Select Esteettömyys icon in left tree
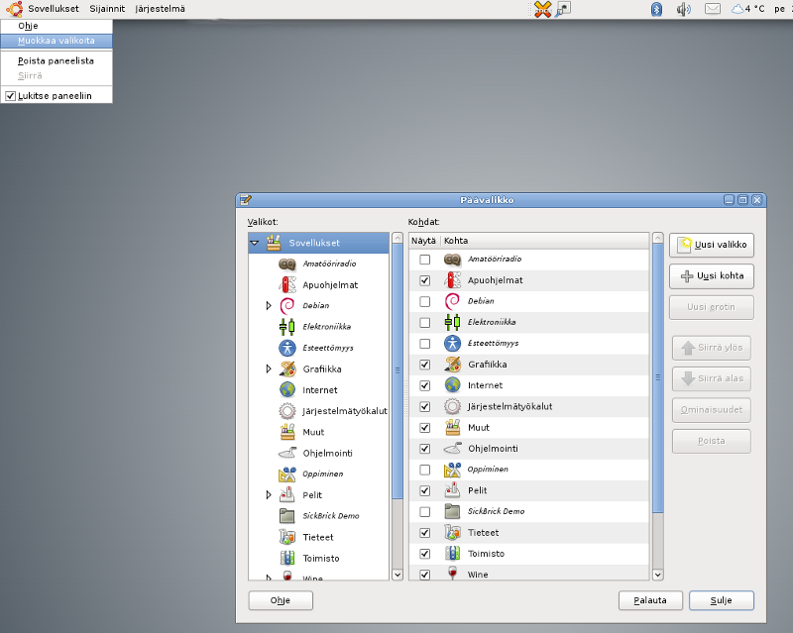 (287, 348)
